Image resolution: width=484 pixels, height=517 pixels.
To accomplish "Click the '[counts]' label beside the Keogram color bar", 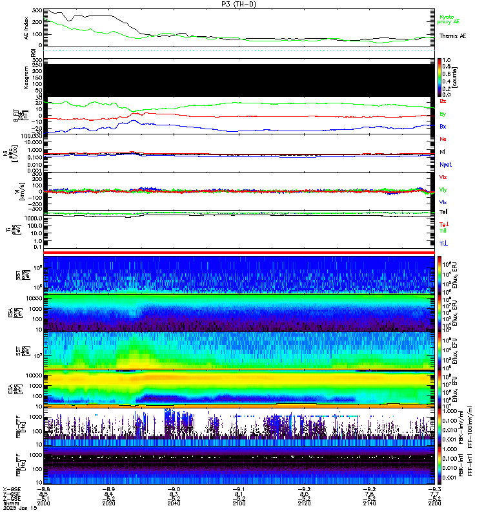I will click(454, 78).
